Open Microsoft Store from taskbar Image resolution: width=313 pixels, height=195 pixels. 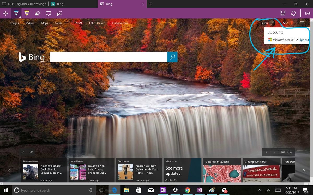coord(139,190)
